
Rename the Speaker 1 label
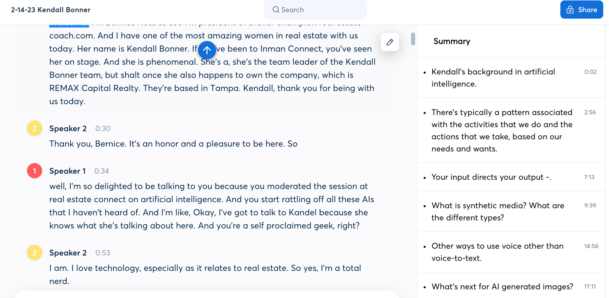(67, 171)
